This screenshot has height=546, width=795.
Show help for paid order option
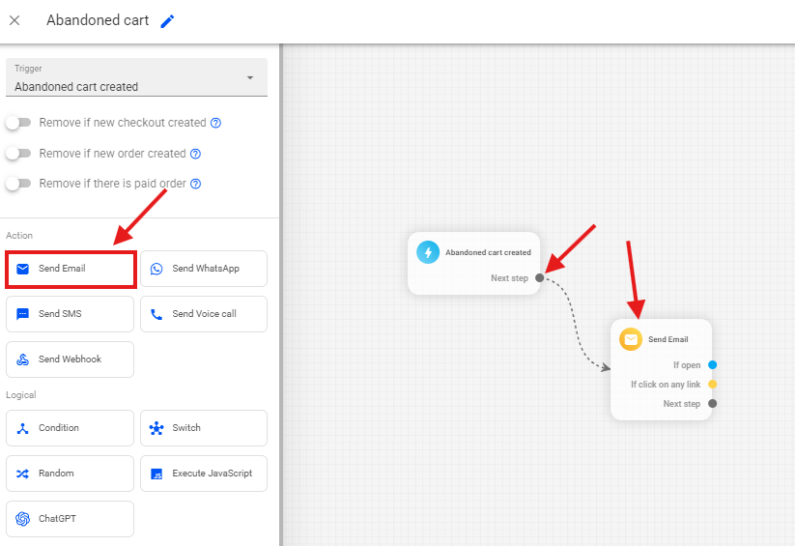click(x=195, y=184)
